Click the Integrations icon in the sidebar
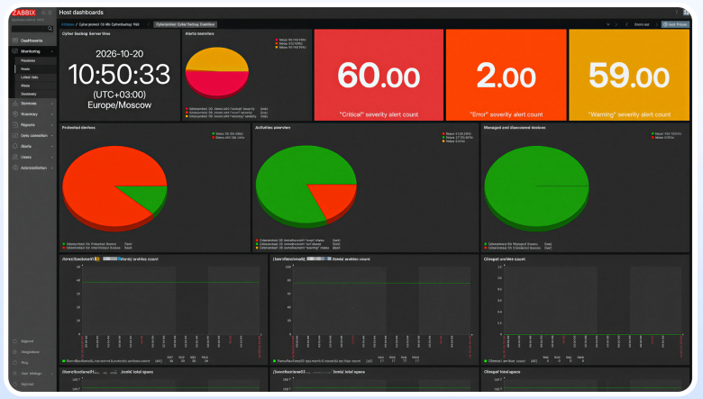 click(15, 352)
